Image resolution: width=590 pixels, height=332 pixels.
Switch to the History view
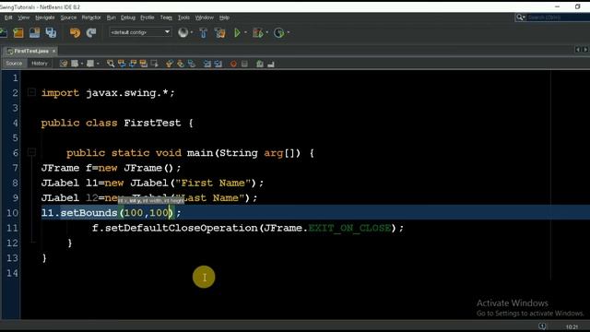click(x=39, y=64)
